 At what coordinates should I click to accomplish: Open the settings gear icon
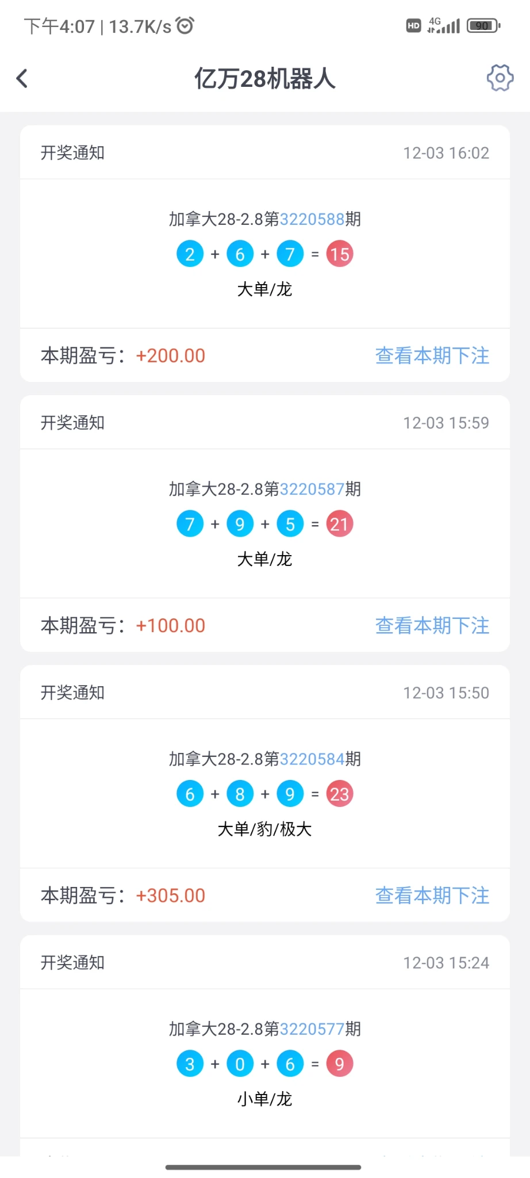tap(500, 78)
